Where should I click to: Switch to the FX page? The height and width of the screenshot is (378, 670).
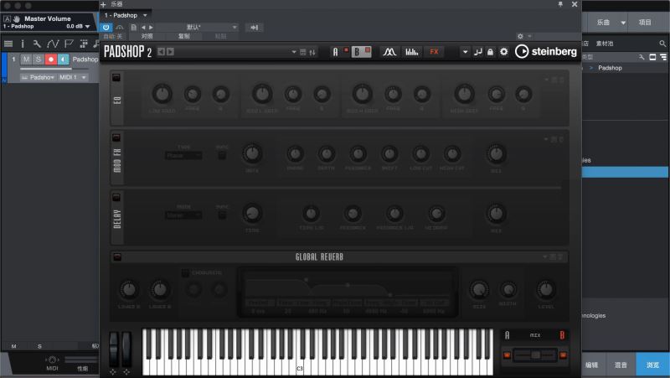click(x=434, y=52)
